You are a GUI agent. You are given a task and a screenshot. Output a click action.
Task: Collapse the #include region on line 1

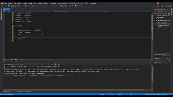point(14,13)
